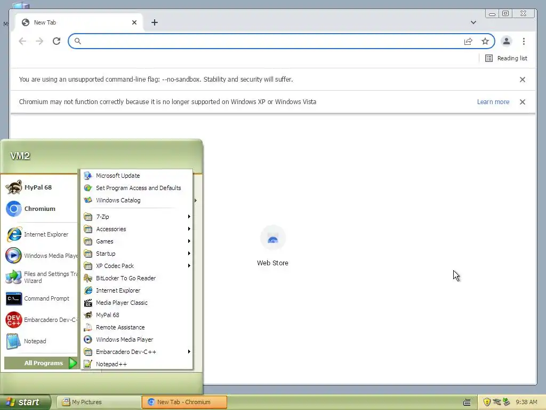Viewport: 546px width, 410px height.
Task: Open Set Program Access and Defaults
Action: coord(136,188)
